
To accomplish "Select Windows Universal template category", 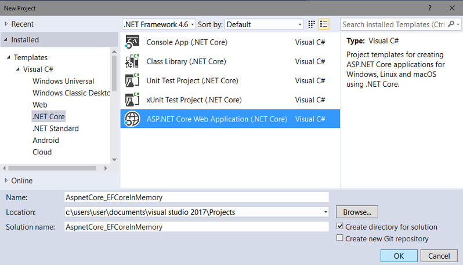I will click(63, 81).
